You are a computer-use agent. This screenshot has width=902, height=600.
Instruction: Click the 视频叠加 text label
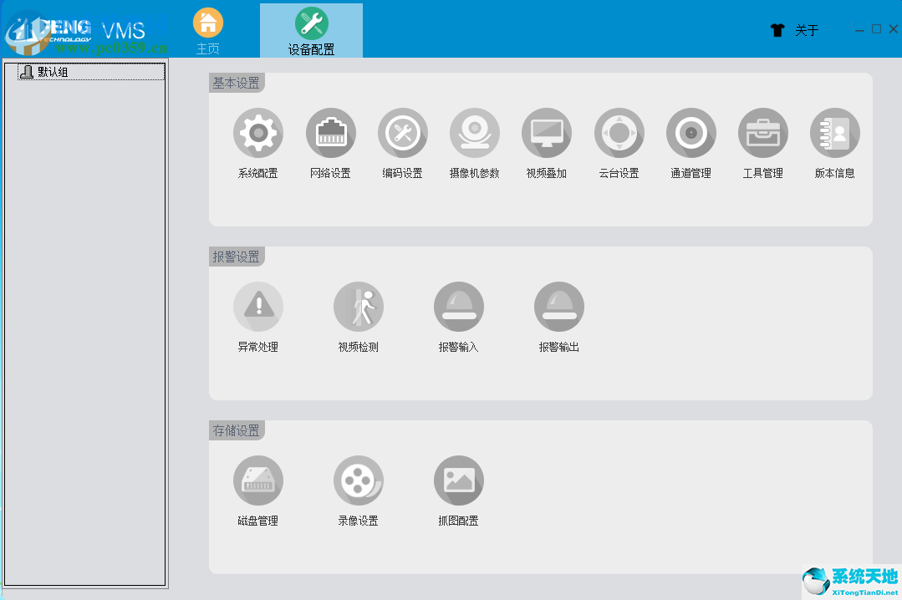547,173
